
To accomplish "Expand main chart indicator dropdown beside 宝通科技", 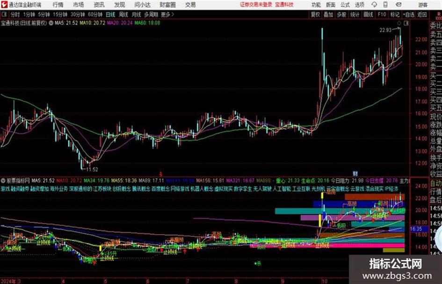I will 51,23.
